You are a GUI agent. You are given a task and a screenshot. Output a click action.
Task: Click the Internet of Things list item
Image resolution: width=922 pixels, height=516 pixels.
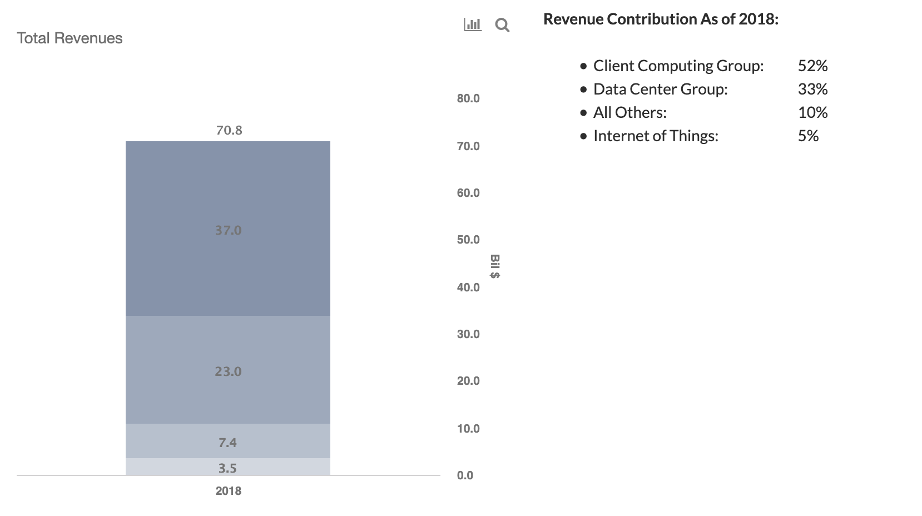point(656,136)
